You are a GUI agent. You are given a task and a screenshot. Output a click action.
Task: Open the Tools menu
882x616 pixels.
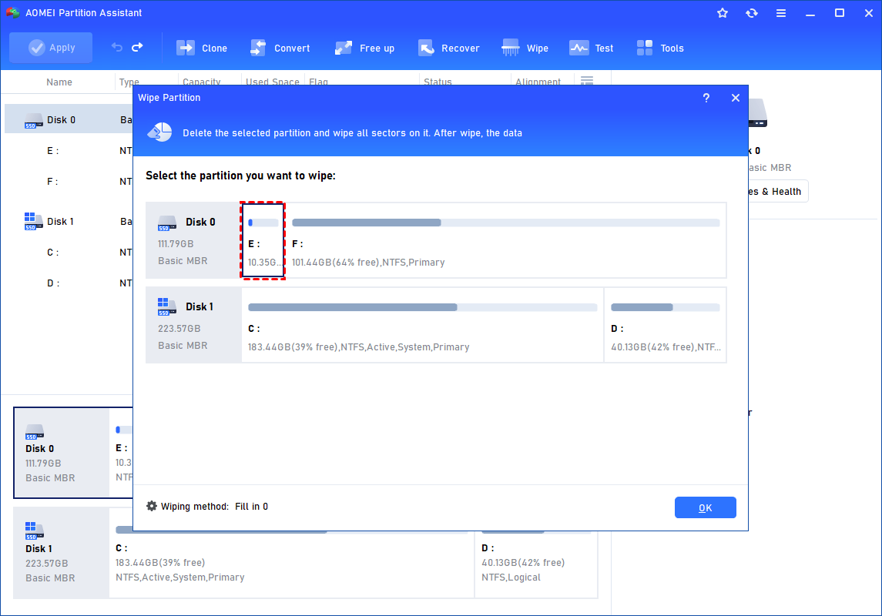pos(660,49)
